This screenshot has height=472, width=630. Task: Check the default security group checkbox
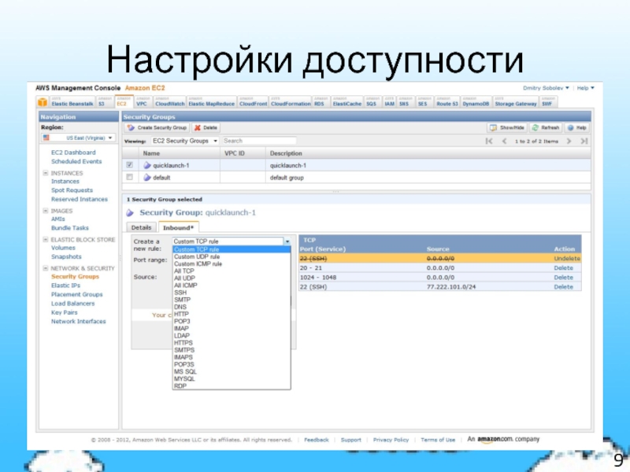pos(129,176)
